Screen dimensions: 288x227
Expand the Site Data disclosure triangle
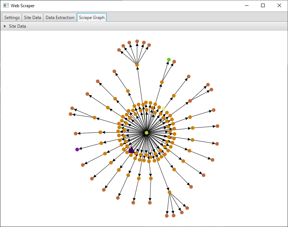click(5, 26)
